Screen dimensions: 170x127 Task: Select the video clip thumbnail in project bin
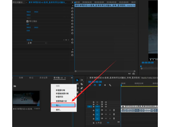(x=26, y=98)
